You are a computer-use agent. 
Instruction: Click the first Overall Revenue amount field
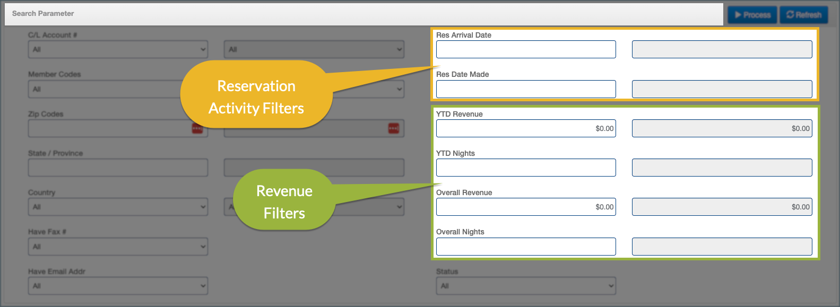pyautogui.click(x=526, y=207)
